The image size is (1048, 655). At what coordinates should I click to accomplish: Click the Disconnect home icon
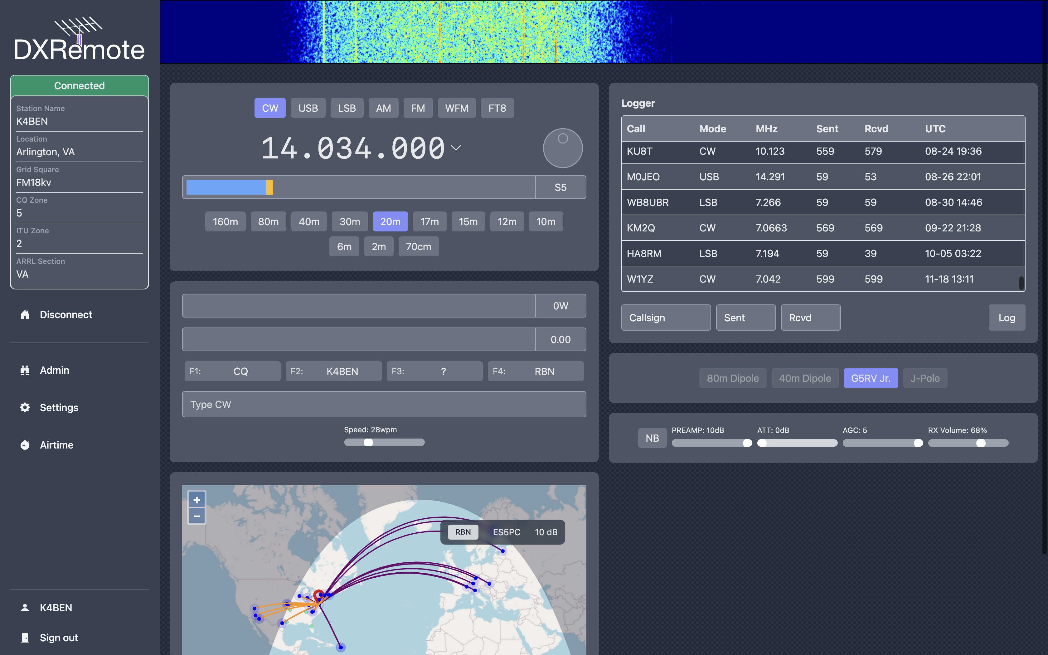tap(25, 314)
